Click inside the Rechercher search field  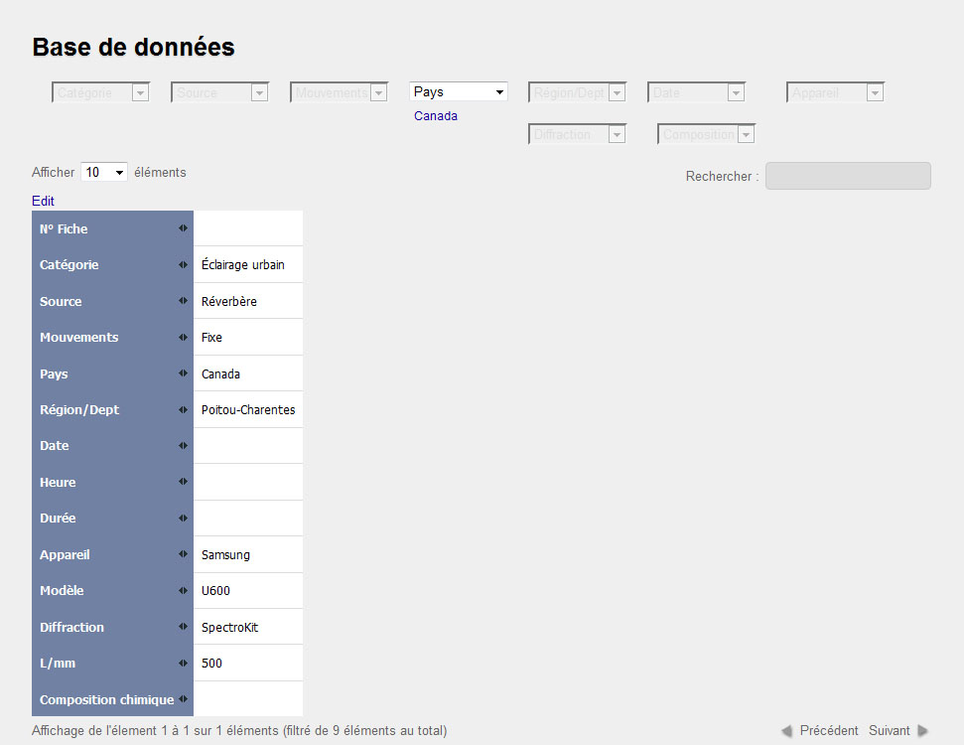[848, 176]
